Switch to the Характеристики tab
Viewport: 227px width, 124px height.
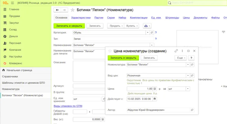click(x=81, y=18)
